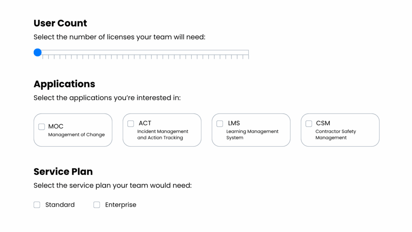Check the Standard service plan box
The width and height of the screenshot is (412, 232).
click(x=37, y=205)
